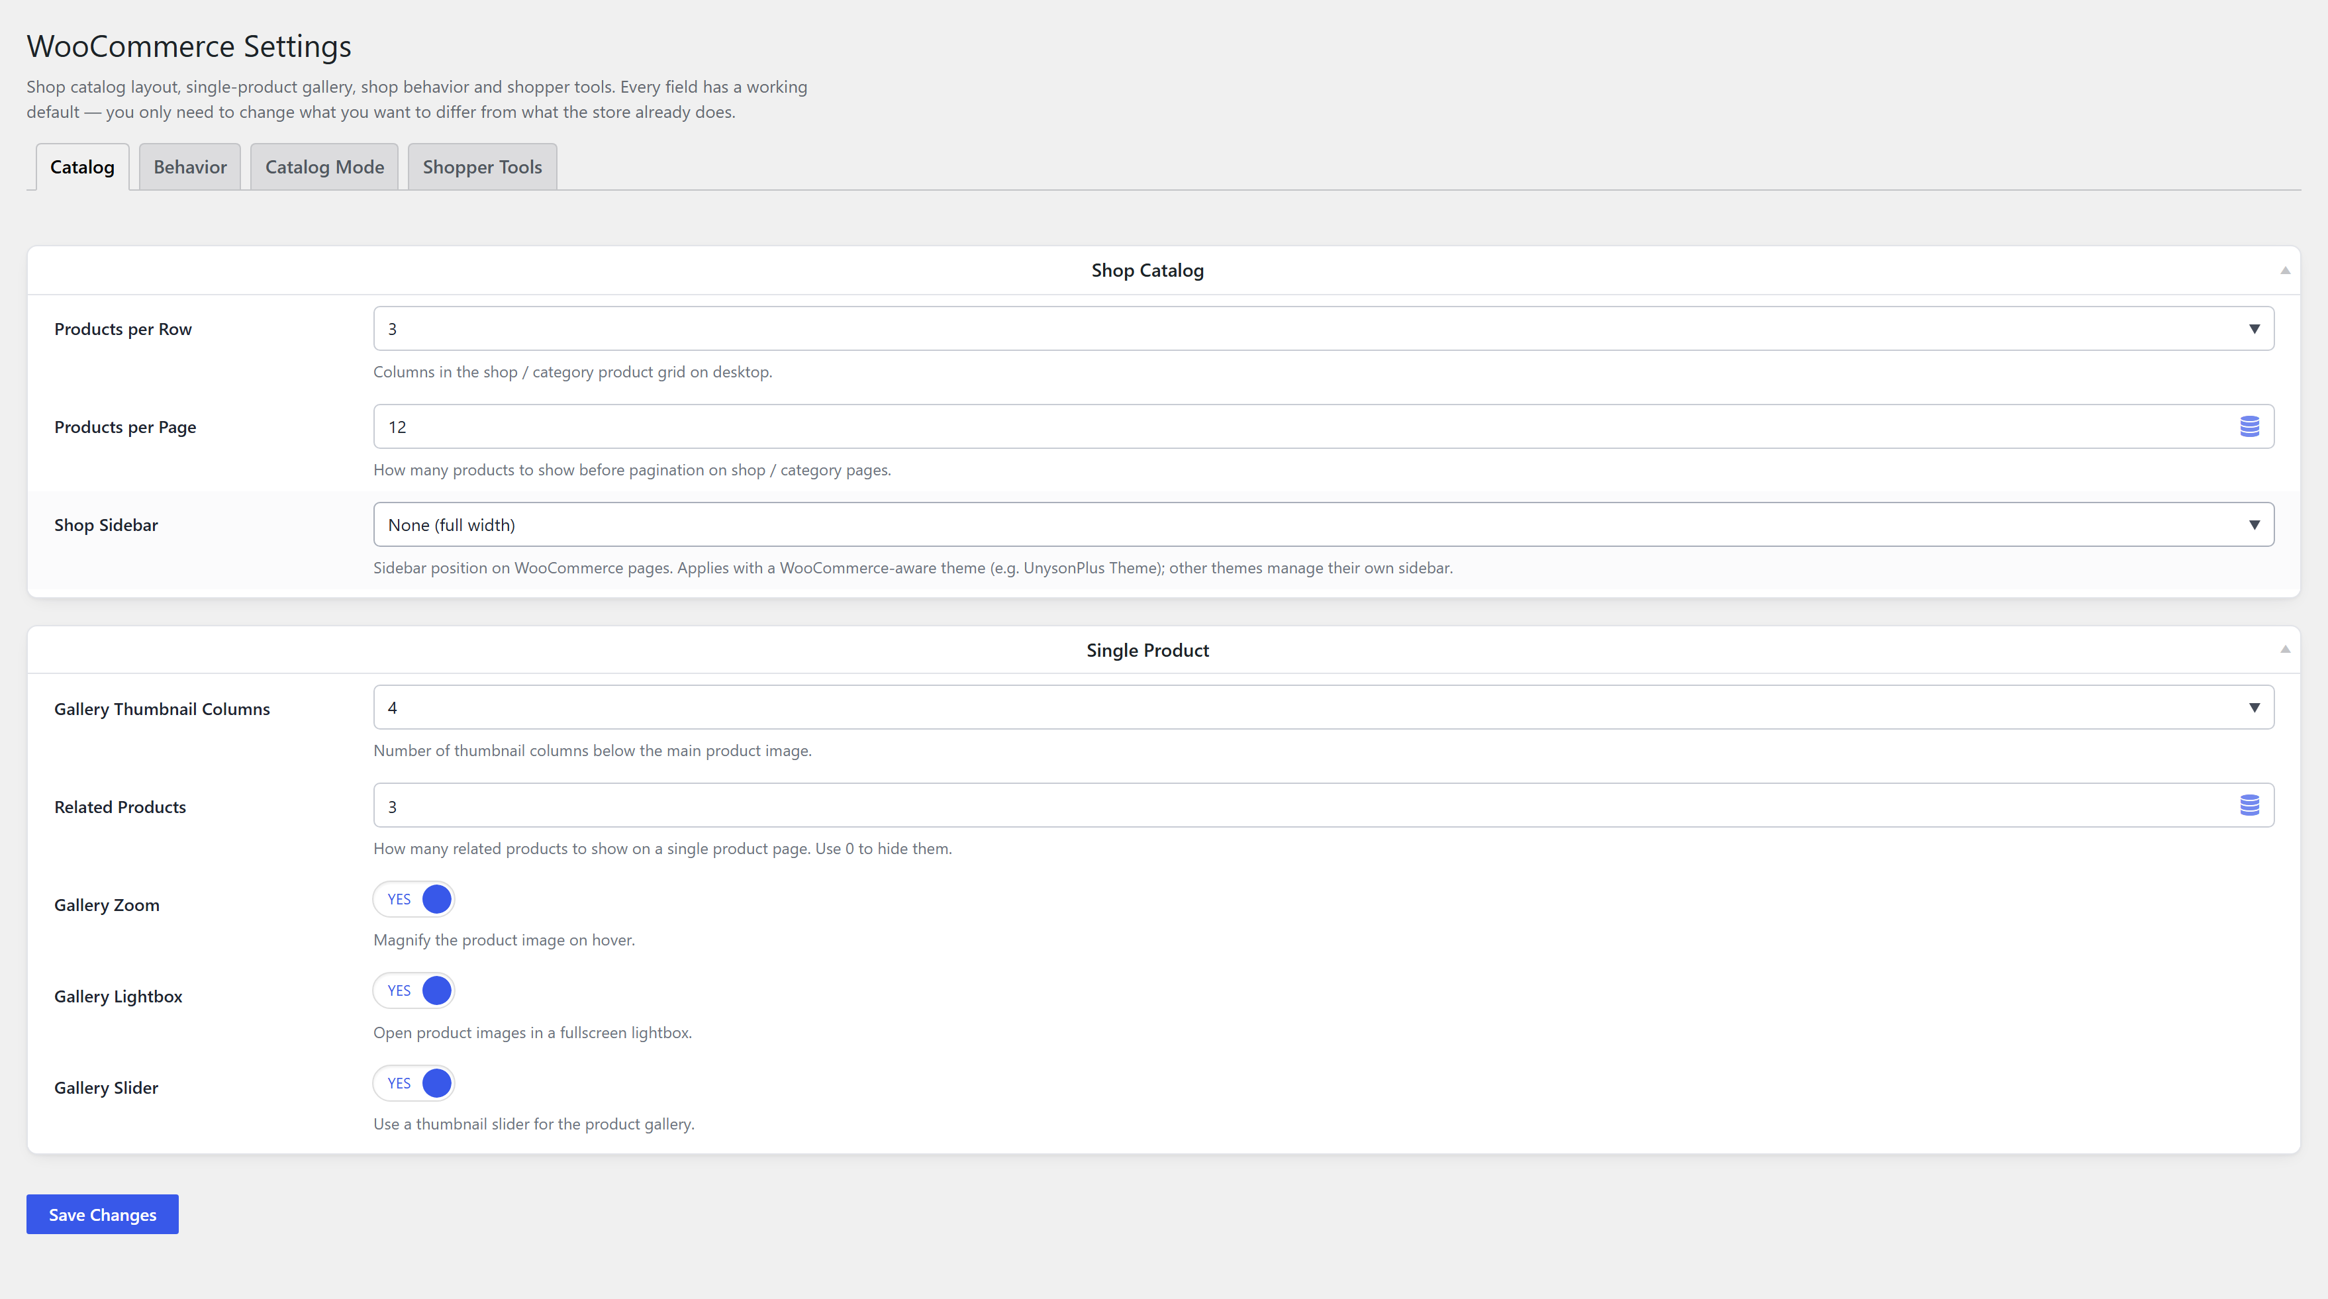Viewport: 2328px width, 1299px height.
Task: Click the Shop Sidebar label
Action: click(x=106, y=525)
